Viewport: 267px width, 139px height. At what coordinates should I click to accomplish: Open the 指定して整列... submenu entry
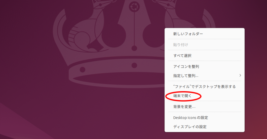point(204,76)
